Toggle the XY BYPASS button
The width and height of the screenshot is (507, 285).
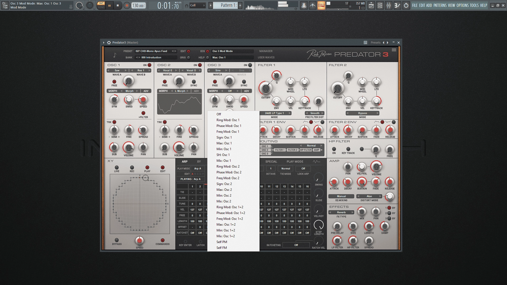pyautogui.click(x=117, y=240)
